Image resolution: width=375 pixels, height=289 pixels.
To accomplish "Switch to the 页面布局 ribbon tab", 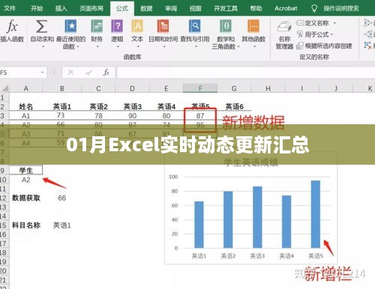I will 91,8.
